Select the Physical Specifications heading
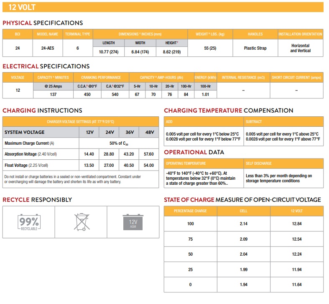Screen dimensions: 329x304 click(x=43, y=23)
